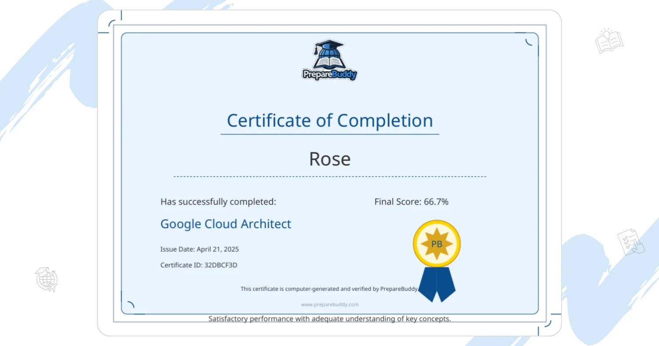Click the blue ribbon below the badge
Image resolution: width=659 pixels, height=346 pixels.
[437, 284]
